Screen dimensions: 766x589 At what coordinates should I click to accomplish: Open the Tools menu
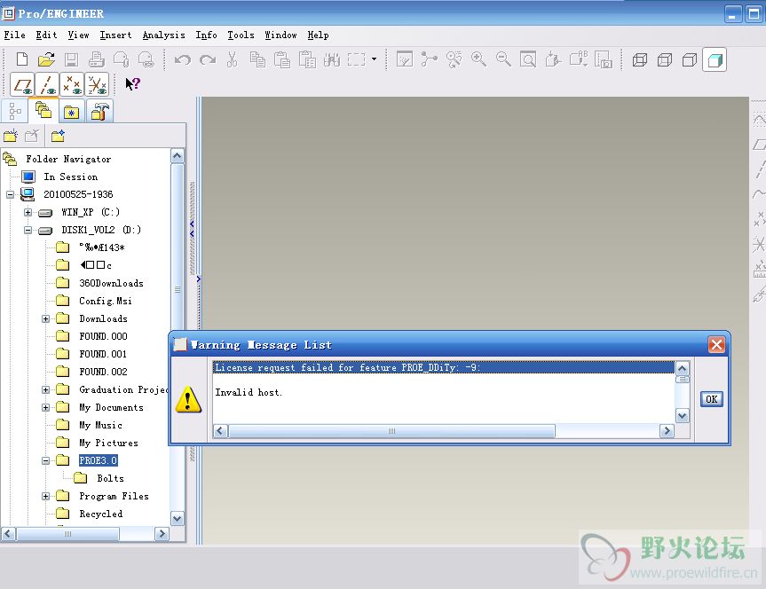coord(241,35)
